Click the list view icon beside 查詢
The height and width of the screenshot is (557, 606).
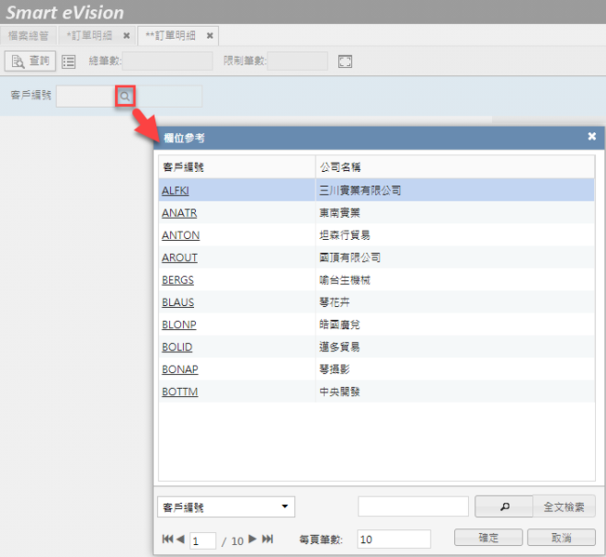pos(69,62)
